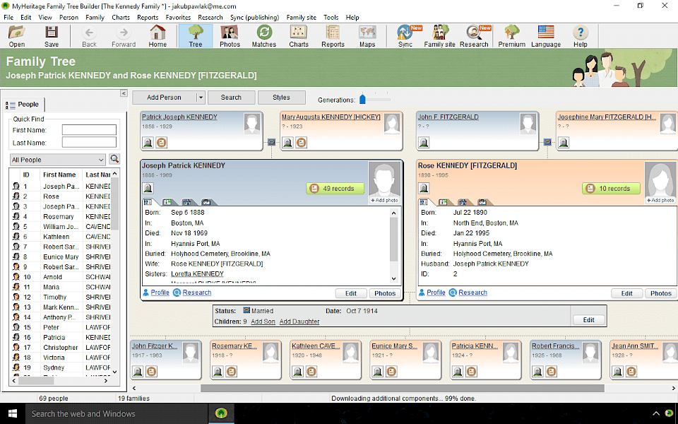Change Language via the flag icon

click(x=546, y=36)
